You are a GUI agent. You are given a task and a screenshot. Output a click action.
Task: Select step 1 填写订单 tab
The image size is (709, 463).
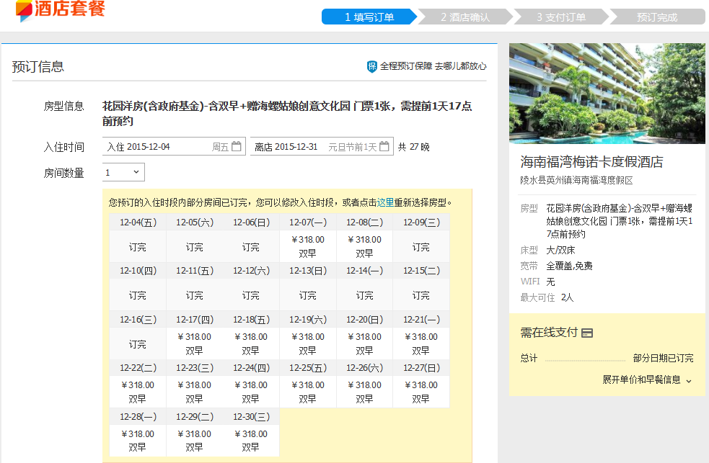(369, 17)
